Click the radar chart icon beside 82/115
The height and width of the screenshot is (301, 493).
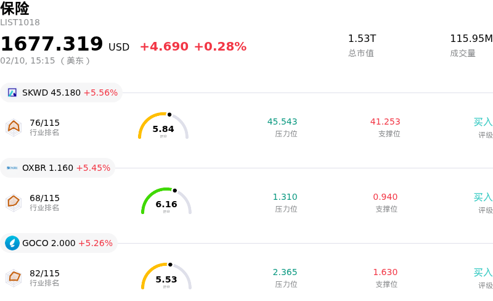(14, 278)
